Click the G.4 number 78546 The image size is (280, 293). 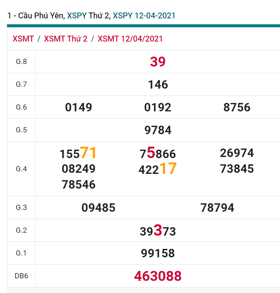click(x=78, y=185)
